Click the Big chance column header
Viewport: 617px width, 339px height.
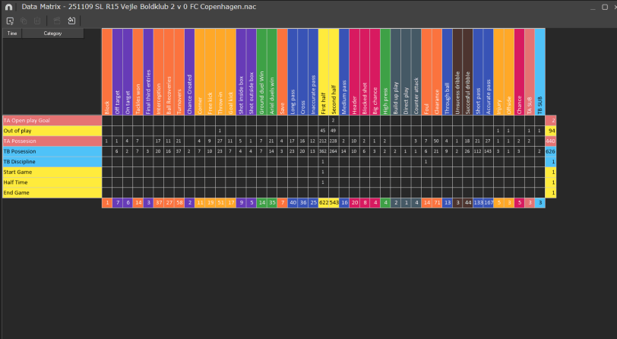[x=375, y=71]
